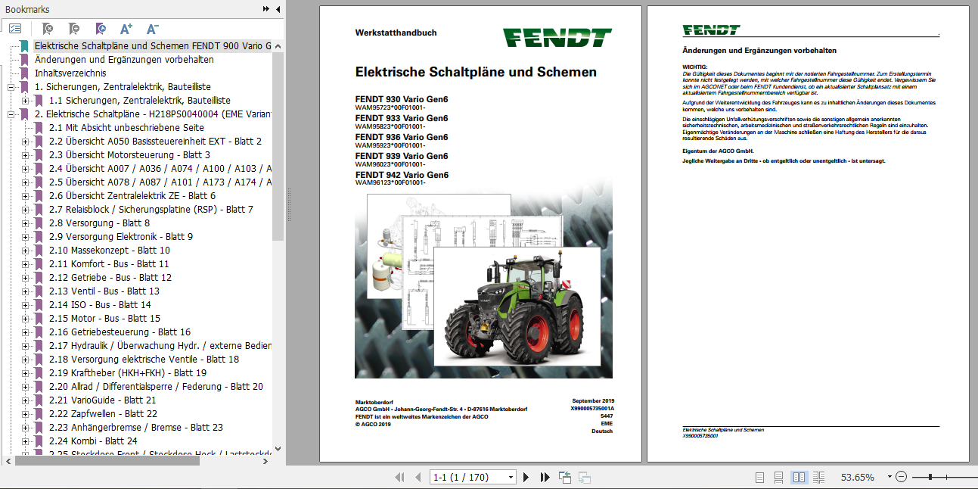Click the 53.65% zoom value
This screenshot has width=978, height=489.
858,477
